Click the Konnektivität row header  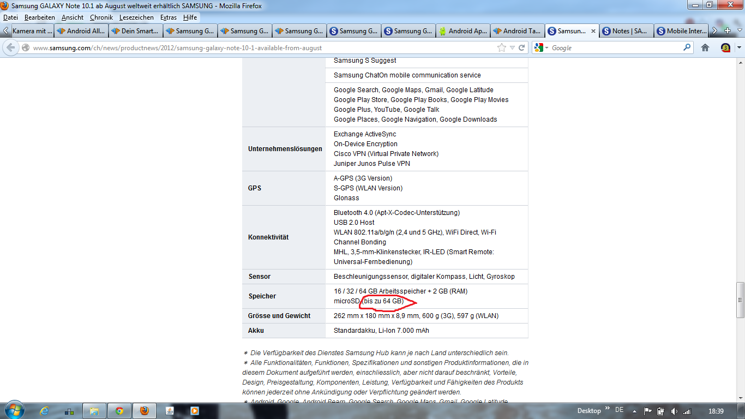[268, 237]
